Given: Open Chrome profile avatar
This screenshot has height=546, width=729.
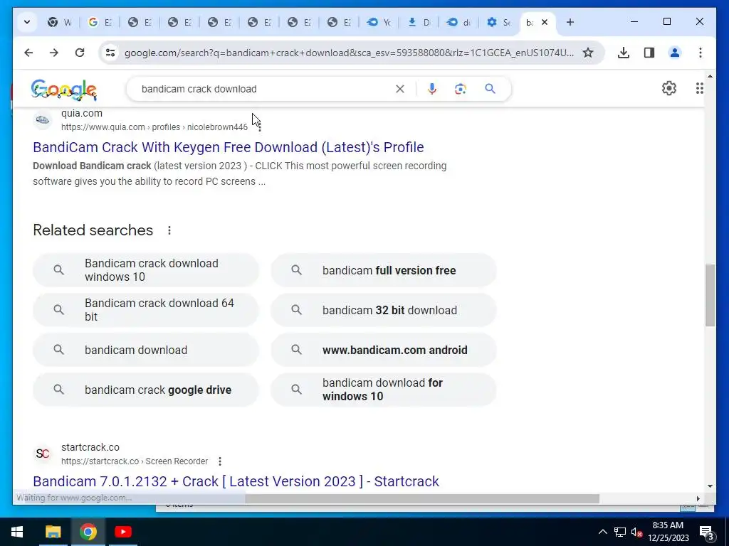Looking at the screenshot, I should pyautogui.click(x=675, y=53).
